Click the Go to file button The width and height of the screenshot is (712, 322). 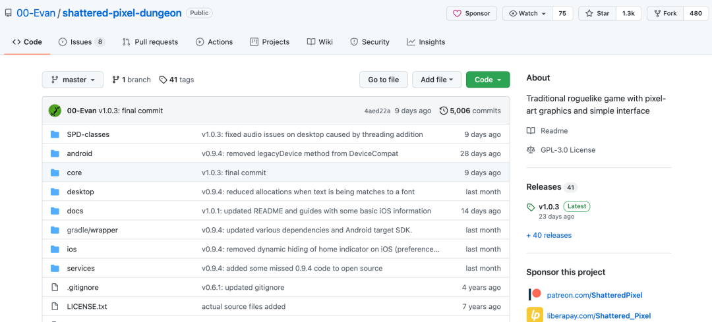(x=383, y=80)
